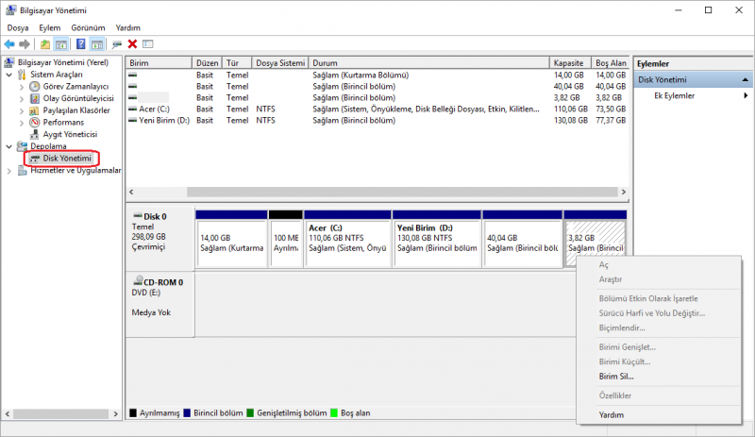Image resolution: width=755 pixels, height=437 pixels.
Task: Open the Eylem menu
Action: click(x=50, y=28)
